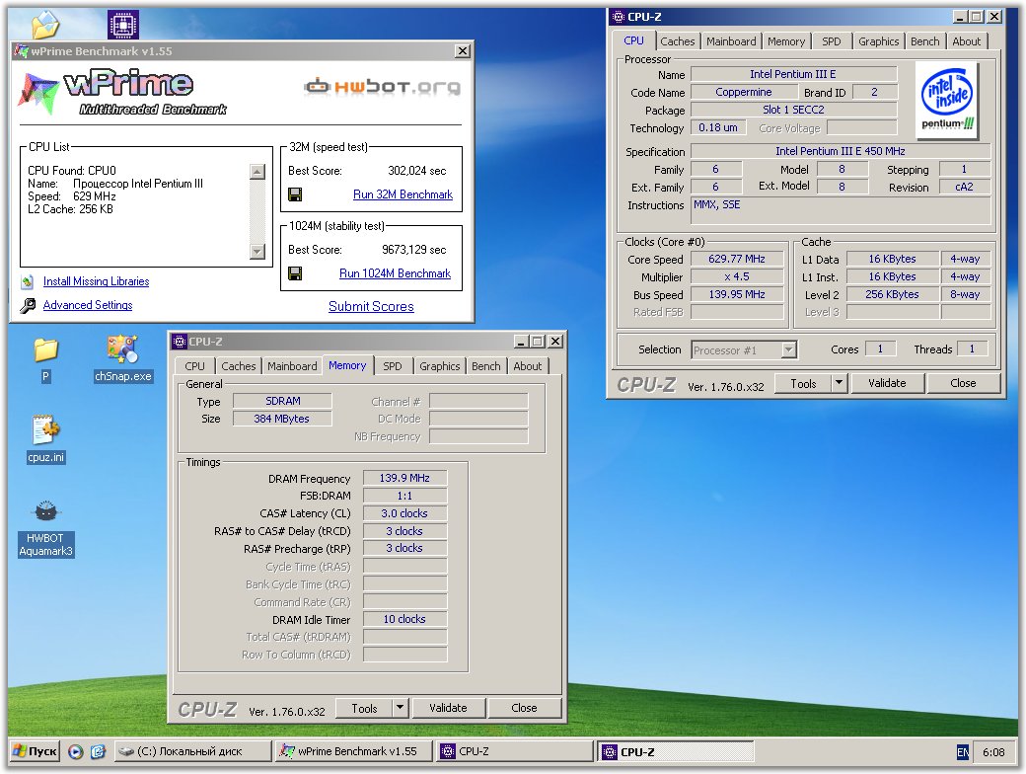The image size is (1026, 774).
Task: Click the Core Speed value 629.77 MHz
Action: pyautogui.click(x=737, y=260)
